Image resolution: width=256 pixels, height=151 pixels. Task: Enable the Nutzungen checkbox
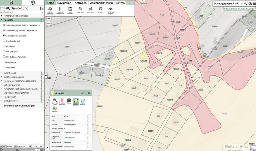(x=4, y=46)
